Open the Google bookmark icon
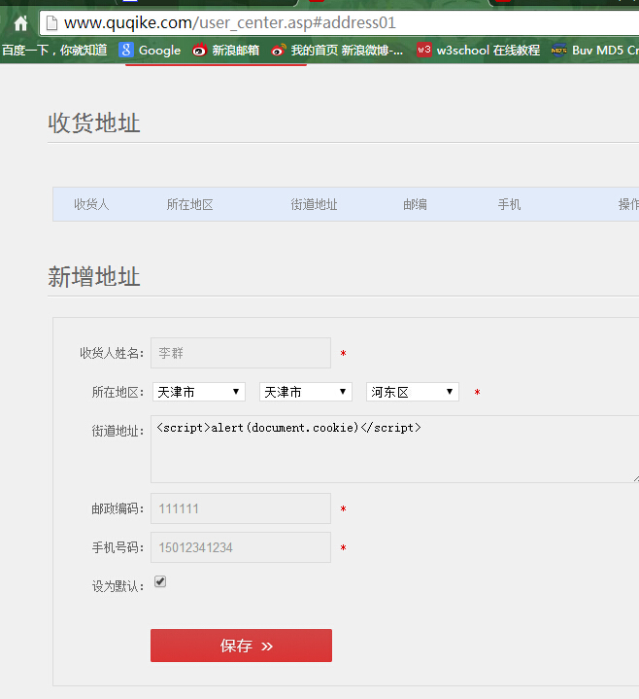This screenshot has height=699, width=639. point(126,50)
